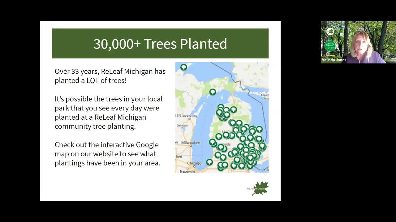Click the lone tree marker above Green Bay
Viewport: 396px width, 222px height.
(x=213, y=92)
